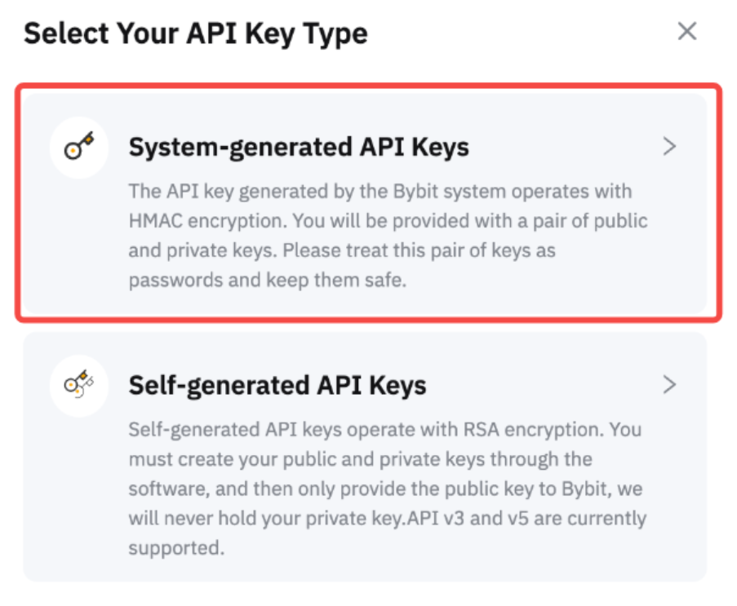Close the Select Your API Key Type dialog
This screenshot has width=737, height=606.
[687, 32]
